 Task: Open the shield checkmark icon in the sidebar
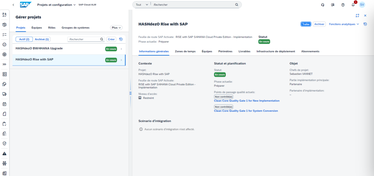pos(4,144)
